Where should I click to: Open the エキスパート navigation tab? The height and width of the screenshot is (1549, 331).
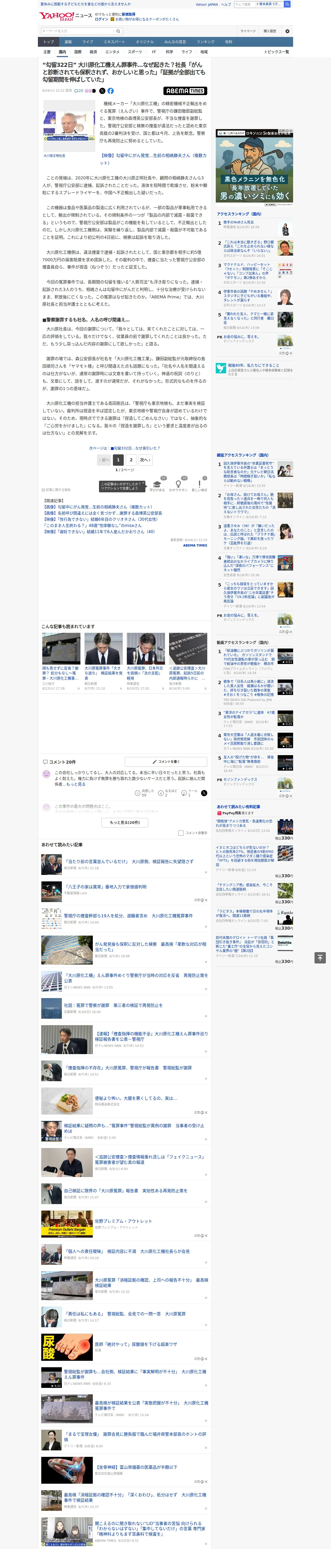point(114,42)
